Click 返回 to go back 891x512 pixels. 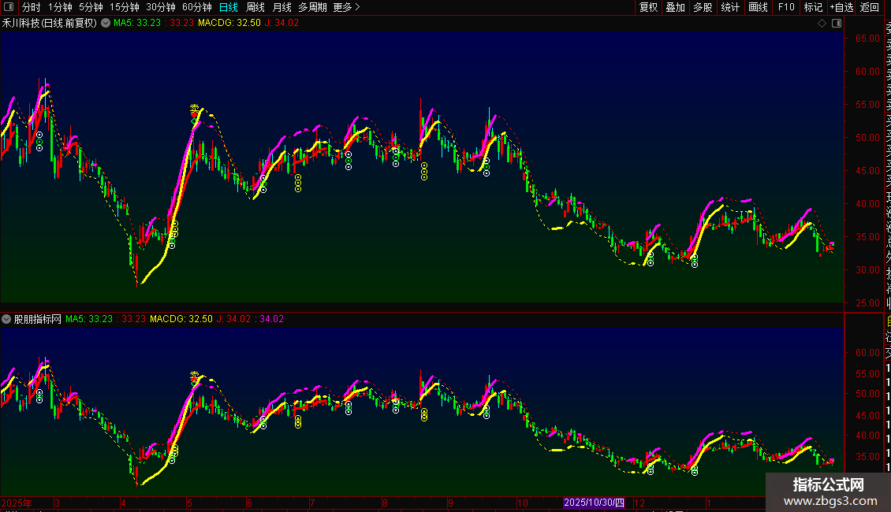pos(870,7)
